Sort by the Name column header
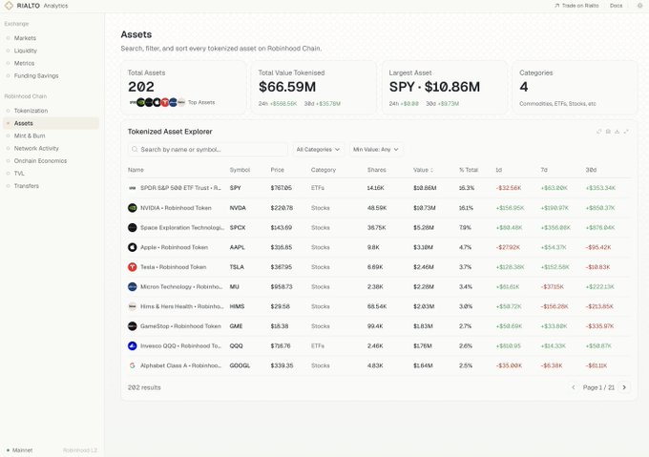Screen dimensions: 649x457 (136, 170)
